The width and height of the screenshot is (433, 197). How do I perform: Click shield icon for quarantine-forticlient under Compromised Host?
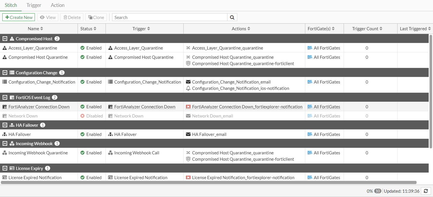click(188, 64)
